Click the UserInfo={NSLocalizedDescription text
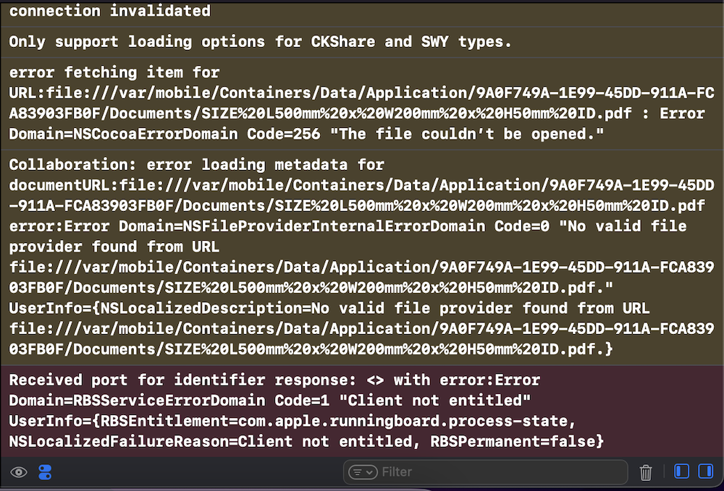Screen dimensions: 724x491 (x=156, y=308)
